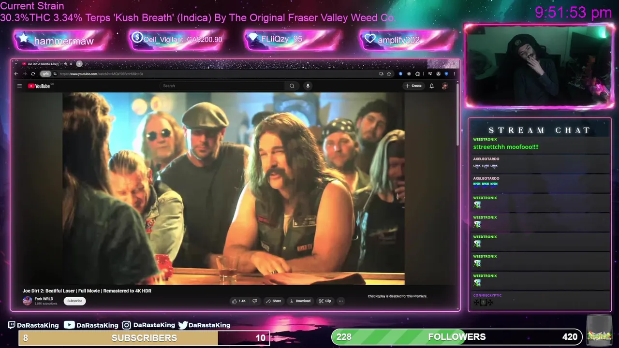Viewport: 619px width, 348px height.
Task: Focus the YouTube search field
Action: pyautogui.click(x=222, y=86)
